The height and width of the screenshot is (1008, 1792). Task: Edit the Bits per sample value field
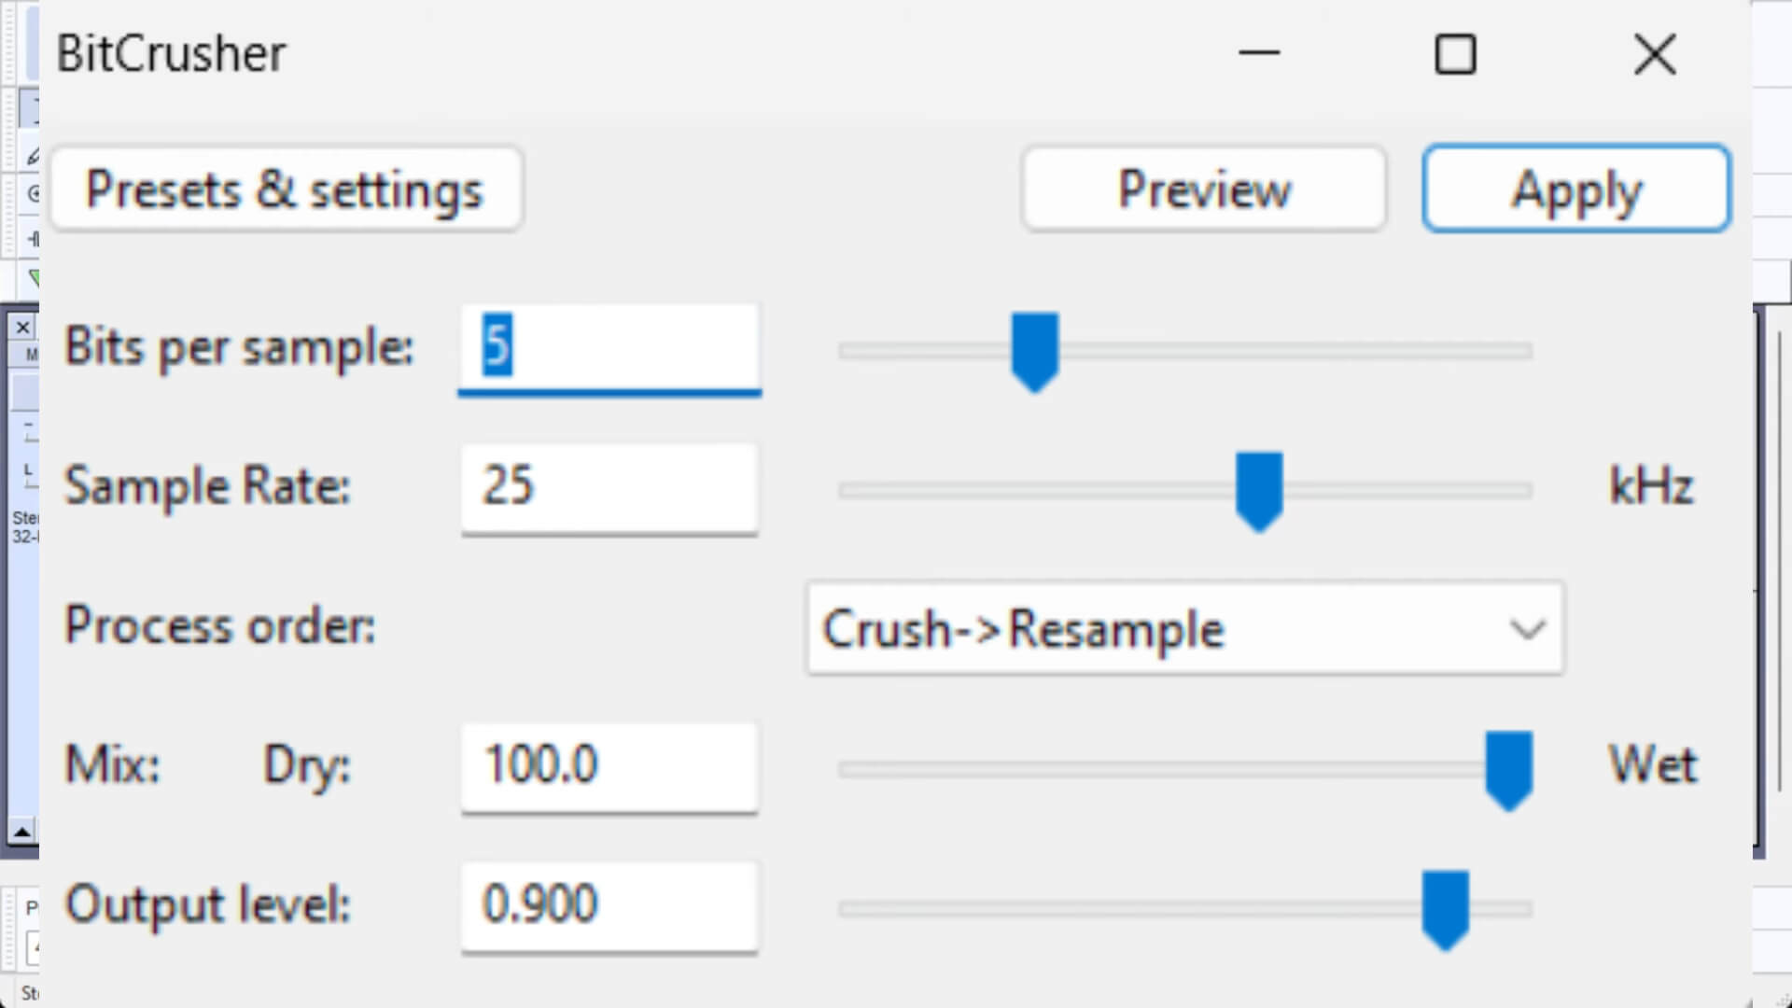(x=608, y=347)
